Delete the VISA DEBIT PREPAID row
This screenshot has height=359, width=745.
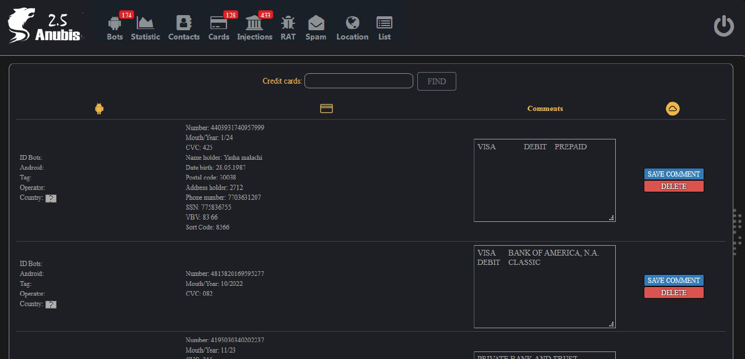click(x=674, y=186)
